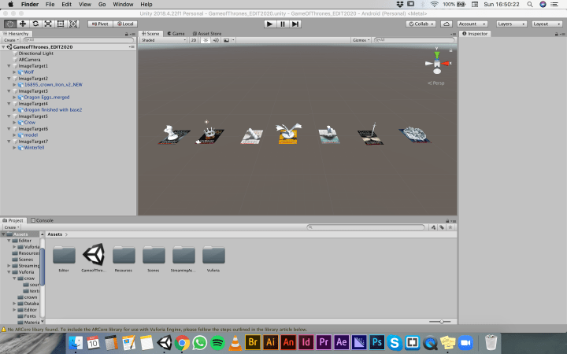Toggle Persp projection label
The height and width of the screenshot is (354, 567).
coord(436,83)
